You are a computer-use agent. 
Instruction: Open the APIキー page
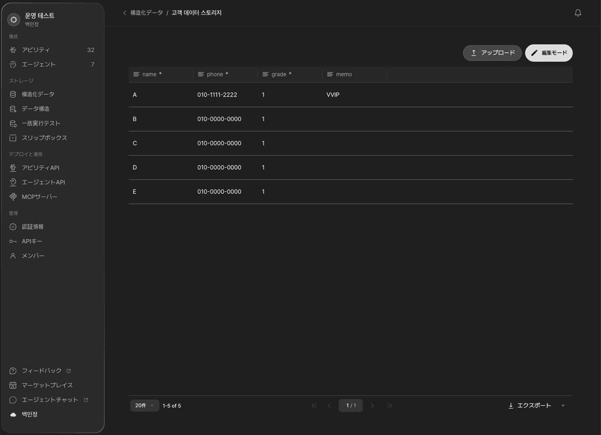52,241
